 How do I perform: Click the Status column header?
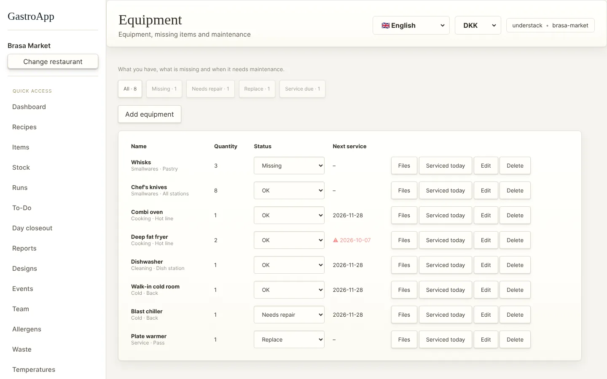tap(263, 146)
